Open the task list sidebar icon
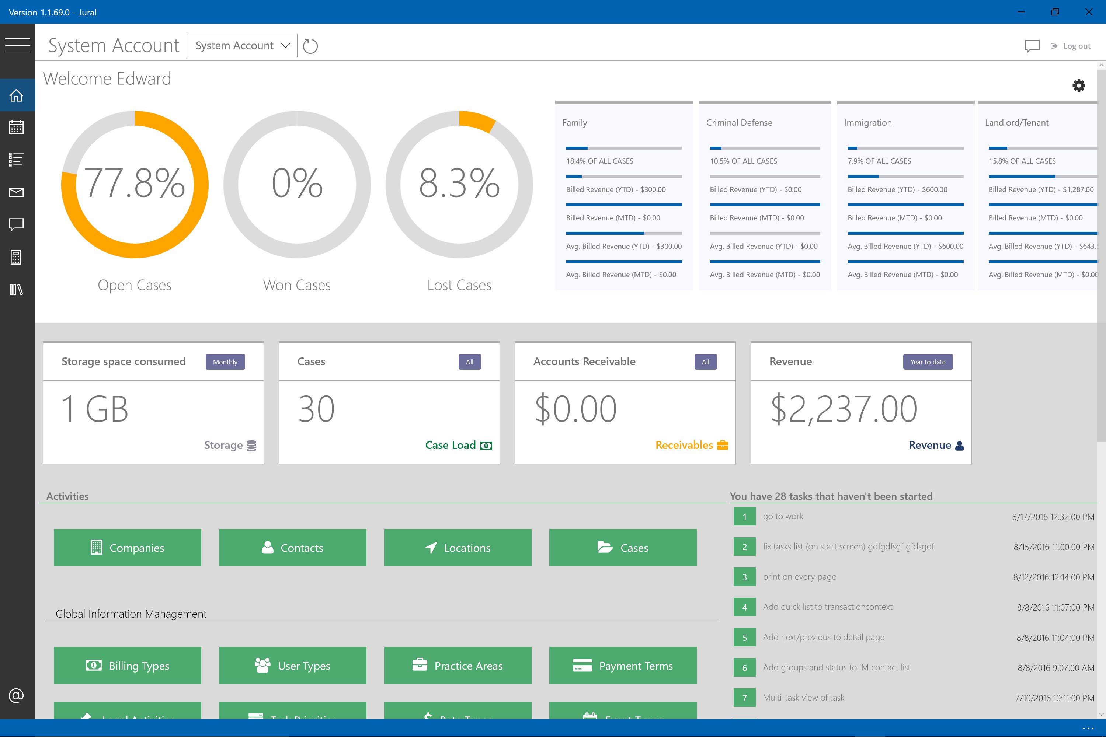Image resolution: width=1106 pixels, height=737 pixels. [17, 160]
